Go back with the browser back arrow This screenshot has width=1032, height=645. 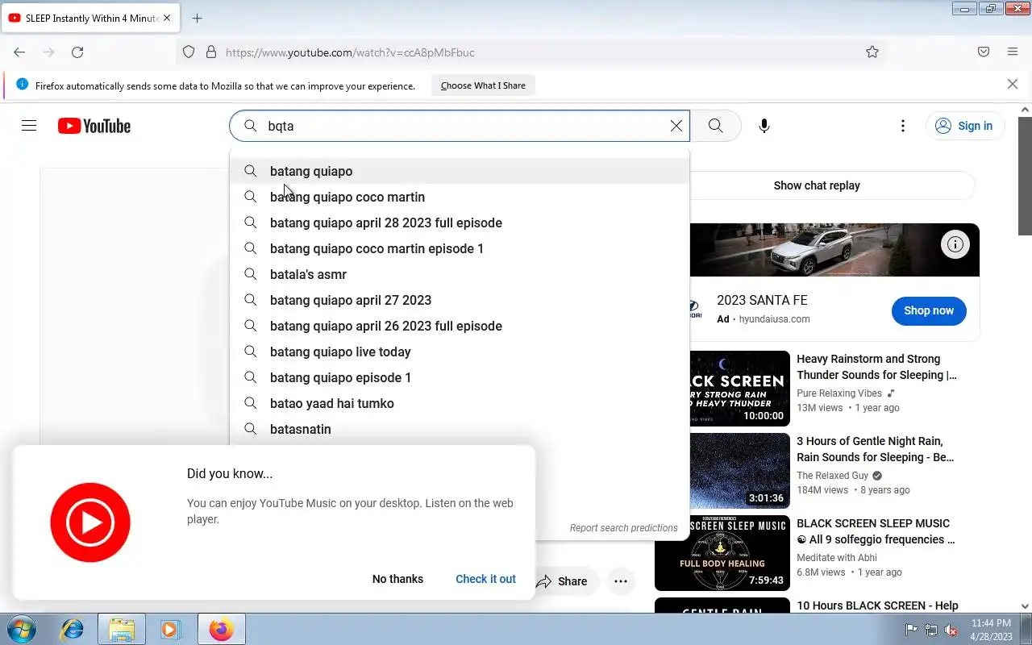coord(19,52)
